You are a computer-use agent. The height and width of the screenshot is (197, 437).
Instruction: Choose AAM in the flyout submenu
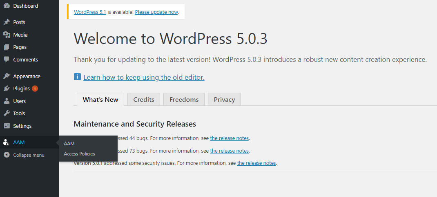point(69,144)
